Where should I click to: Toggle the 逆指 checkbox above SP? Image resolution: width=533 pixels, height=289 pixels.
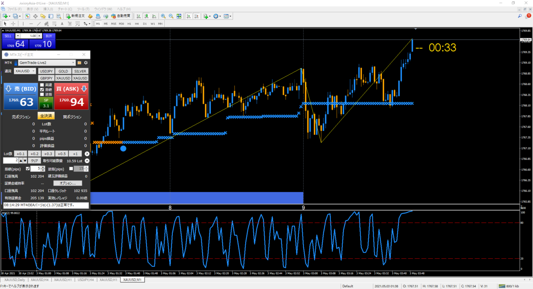(x=42, y=94)
